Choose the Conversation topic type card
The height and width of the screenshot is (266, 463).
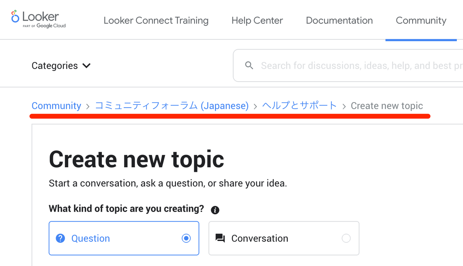(x=284, y=238)
